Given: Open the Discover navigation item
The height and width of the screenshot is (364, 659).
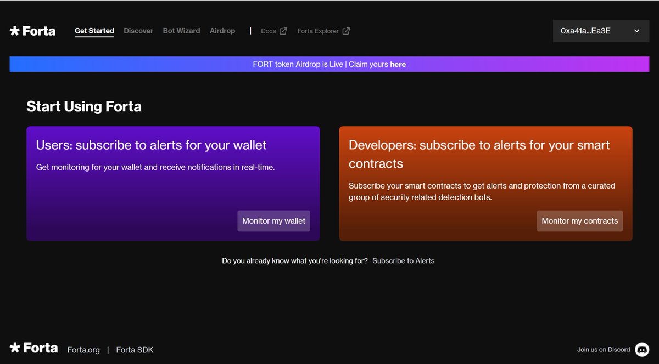Looking at the screenshot, I should 138,31.
